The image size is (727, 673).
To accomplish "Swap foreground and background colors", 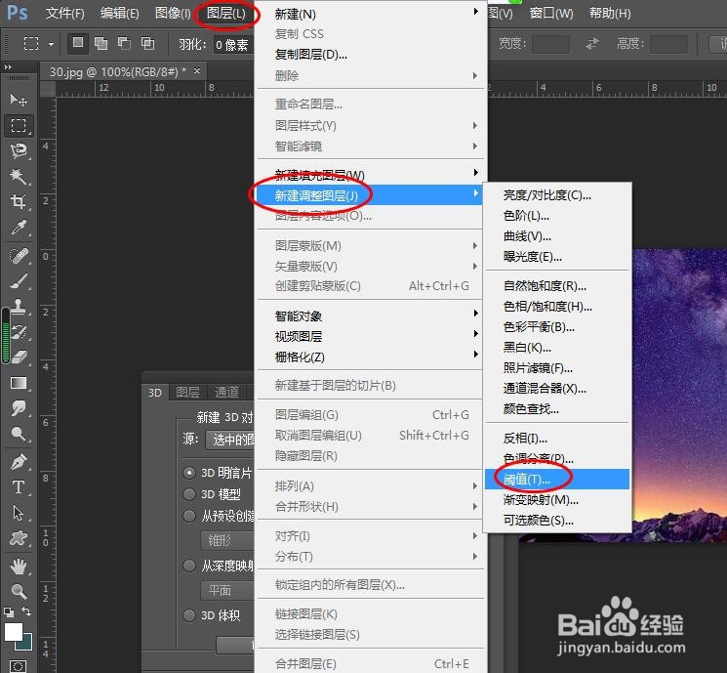I will (x=26, y=611).
